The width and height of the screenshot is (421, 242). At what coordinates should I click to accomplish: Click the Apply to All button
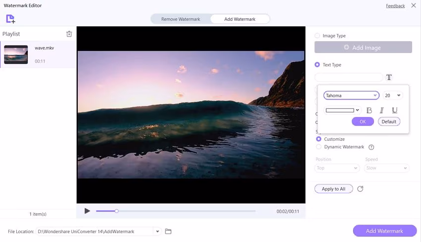coord(333,189)
